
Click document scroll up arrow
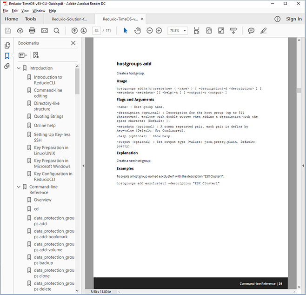[299, 40]
